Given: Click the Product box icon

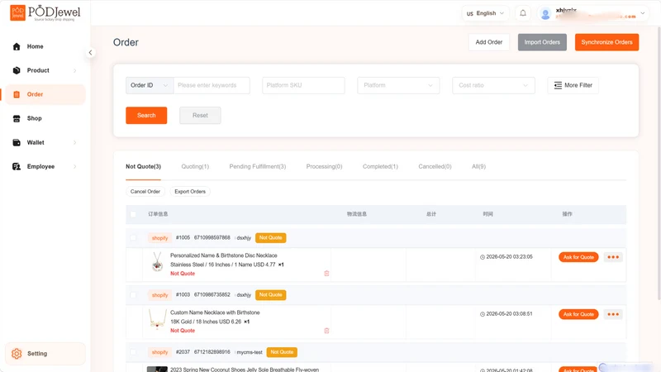Looking at the screenshot, I should point(17,70).
